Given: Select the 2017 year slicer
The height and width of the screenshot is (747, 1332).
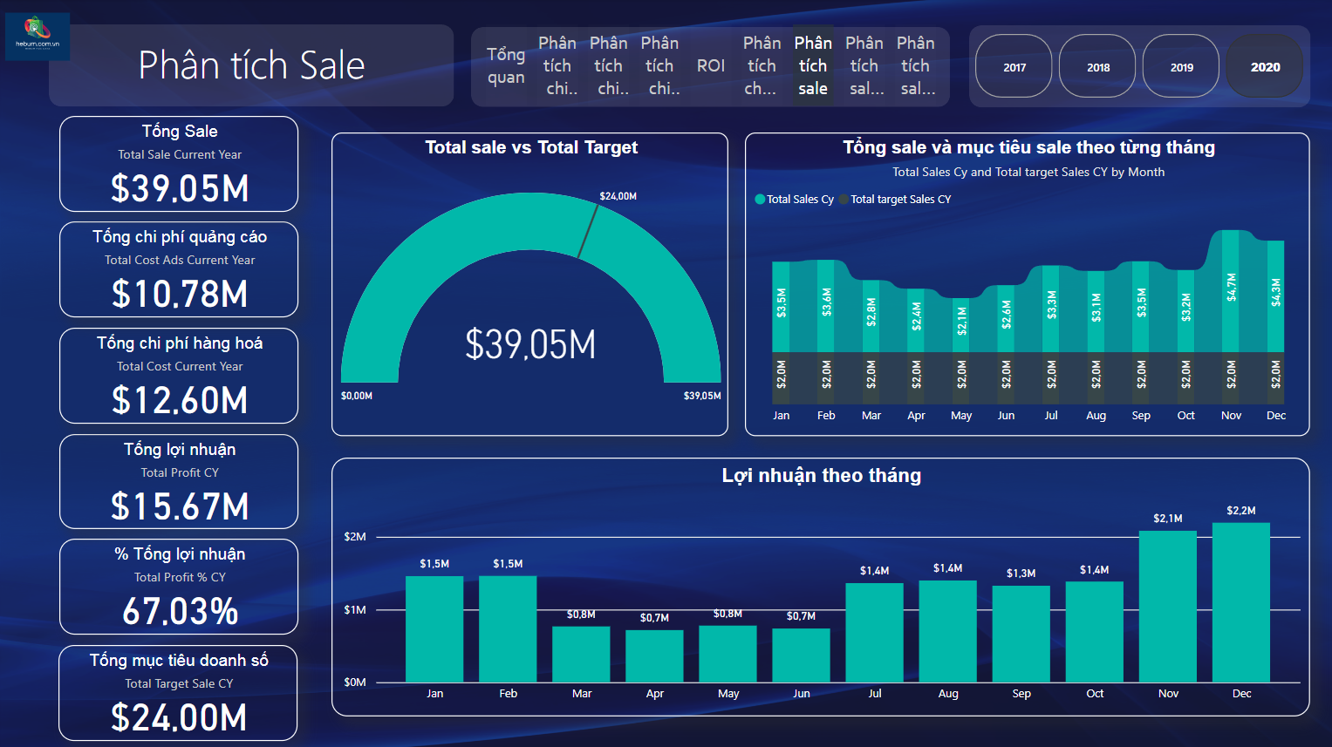Looking at the screenshot, I should (1014, 66).
